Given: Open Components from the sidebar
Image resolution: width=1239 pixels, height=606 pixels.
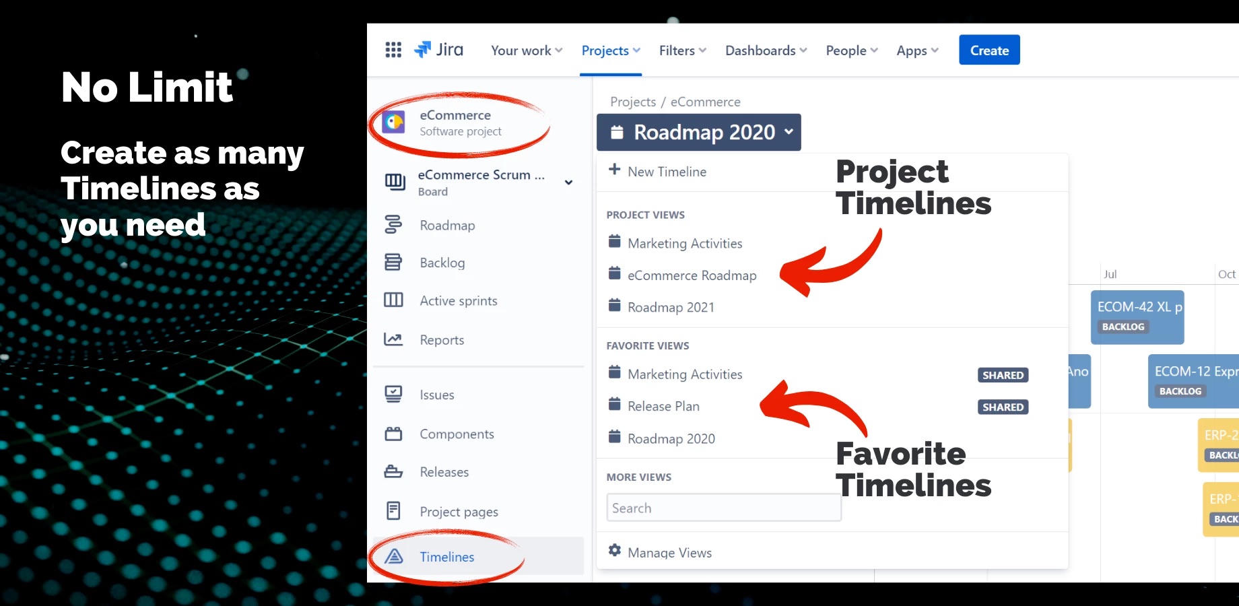Looking at the screenshot, I should [457, 434].
